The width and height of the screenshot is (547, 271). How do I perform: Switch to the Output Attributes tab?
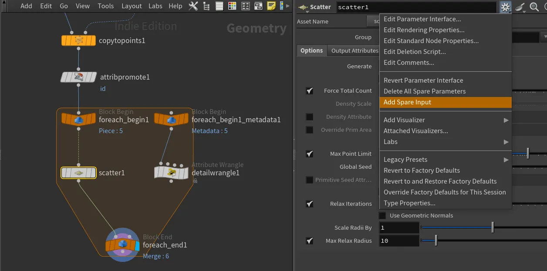[355, 50]
